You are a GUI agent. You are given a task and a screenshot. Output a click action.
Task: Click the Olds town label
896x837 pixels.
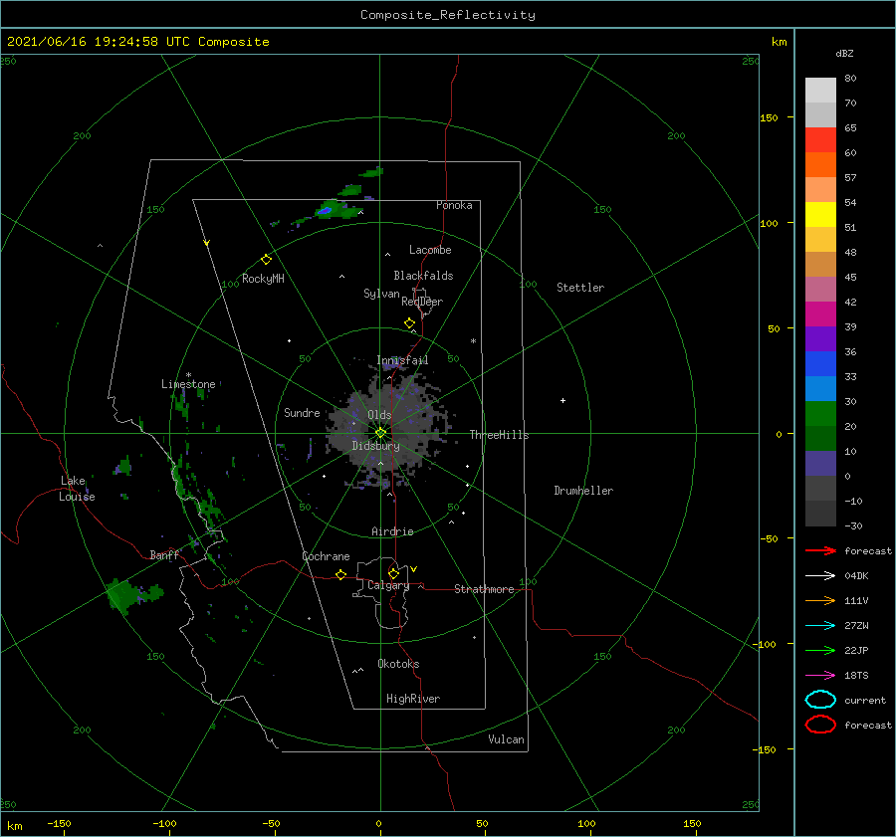tap(379, 415)
